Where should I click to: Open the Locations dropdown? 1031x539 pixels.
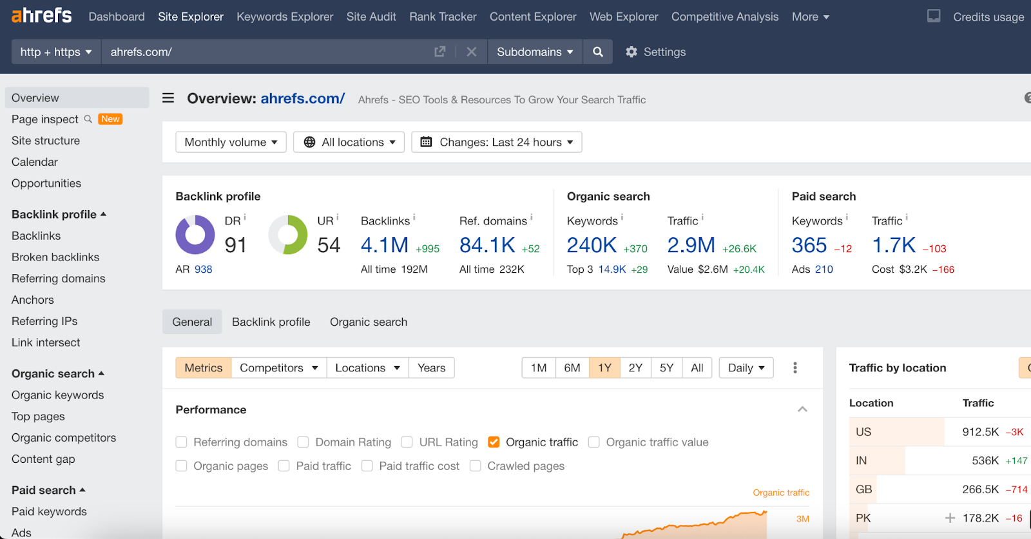tap(368, 367)
